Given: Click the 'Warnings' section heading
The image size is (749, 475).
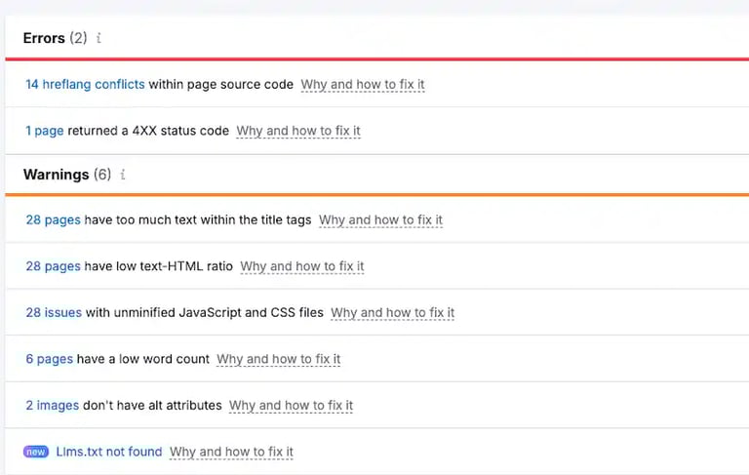Looking at the screenshot, I should (x=56, y=175).
